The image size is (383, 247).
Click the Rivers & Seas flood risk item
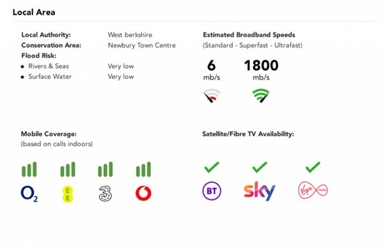[49, 66]
